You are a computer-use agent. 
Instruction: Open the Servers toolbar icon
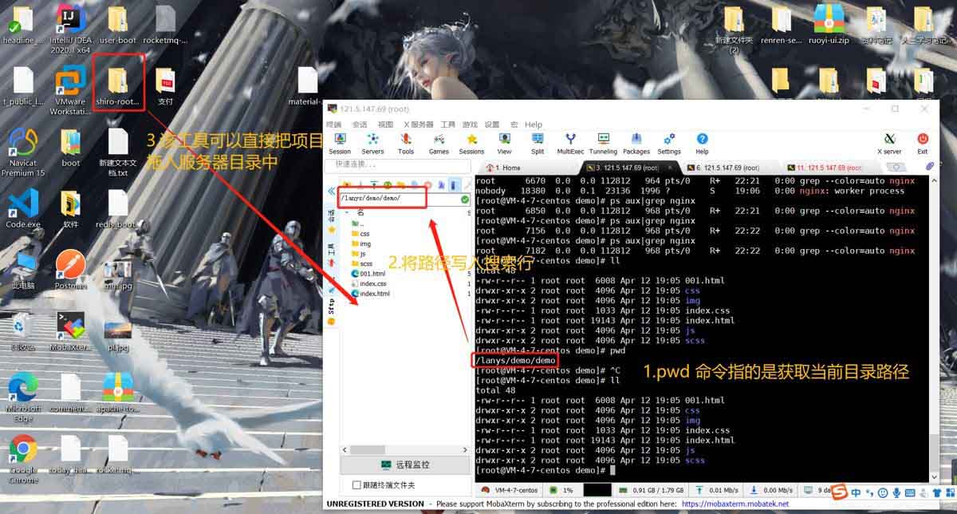pos(372,144)
